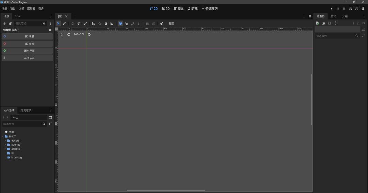Image resolution: width=368 pixels, height=193 pixels.
Task: Select the Ruler measuring tool
Action: click(112, 23)
